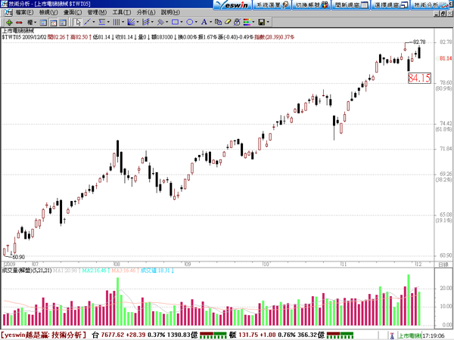Viewport: 454px width, 340px height.
Task: Expand the parallel channel tool dropdown arrow
Action: tap(152, 22)
